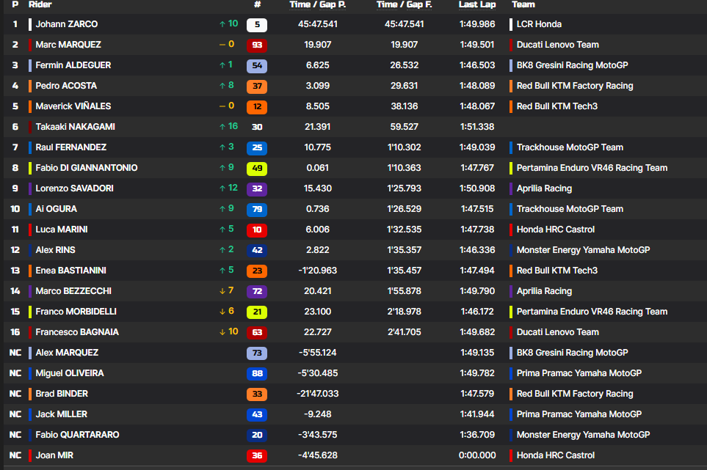Click color bar beside Marc MARQUEZ's name
707x470 pixels.
point(30,45)
